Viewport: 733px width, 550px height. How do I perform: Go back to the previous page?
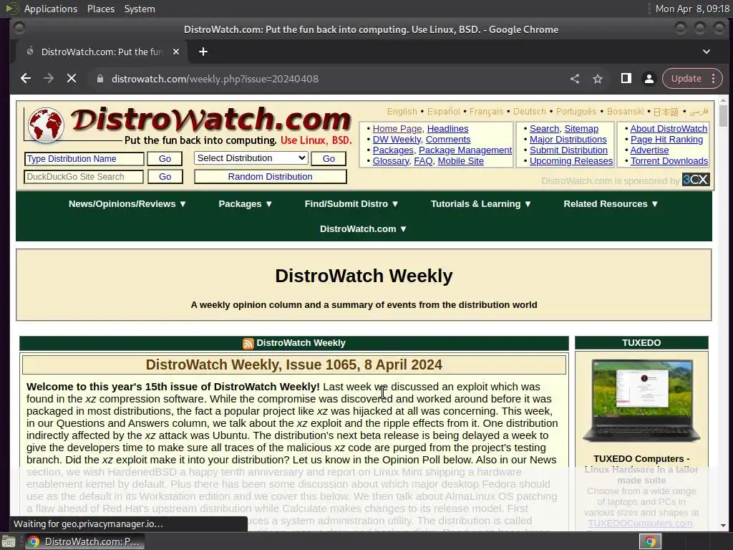point(26,79)
